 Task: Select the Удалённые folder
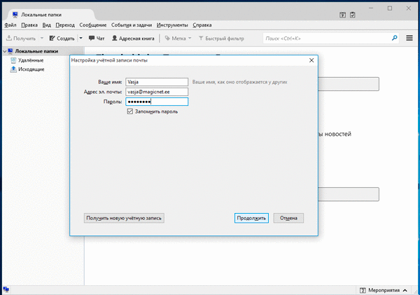coord(31,60)
